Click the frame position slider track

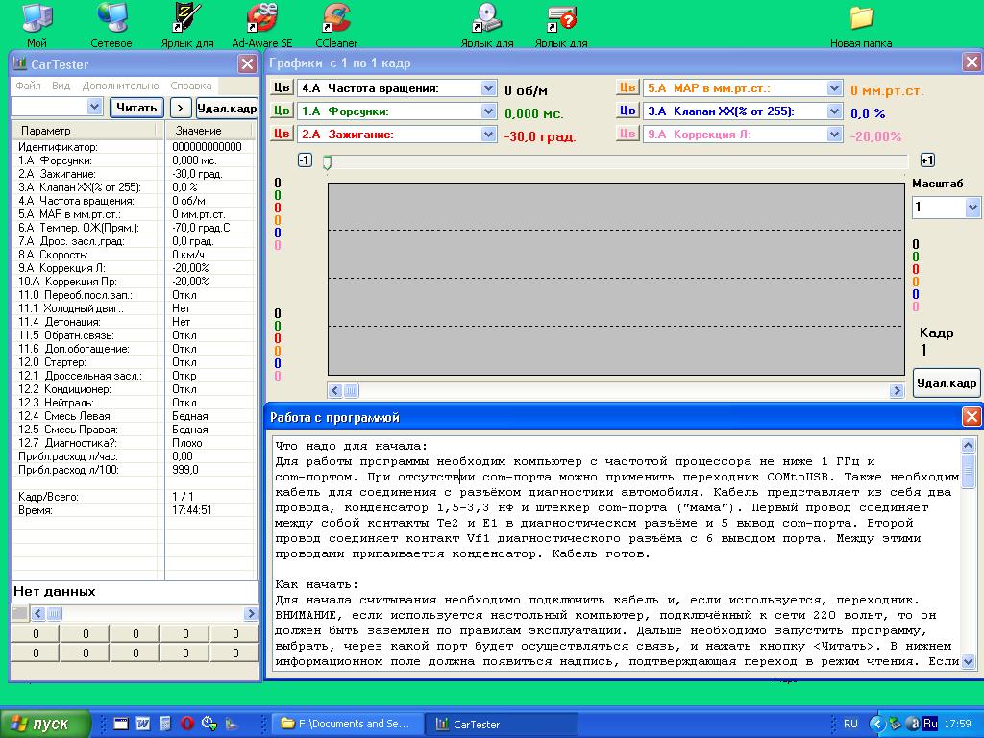(615, 161)
